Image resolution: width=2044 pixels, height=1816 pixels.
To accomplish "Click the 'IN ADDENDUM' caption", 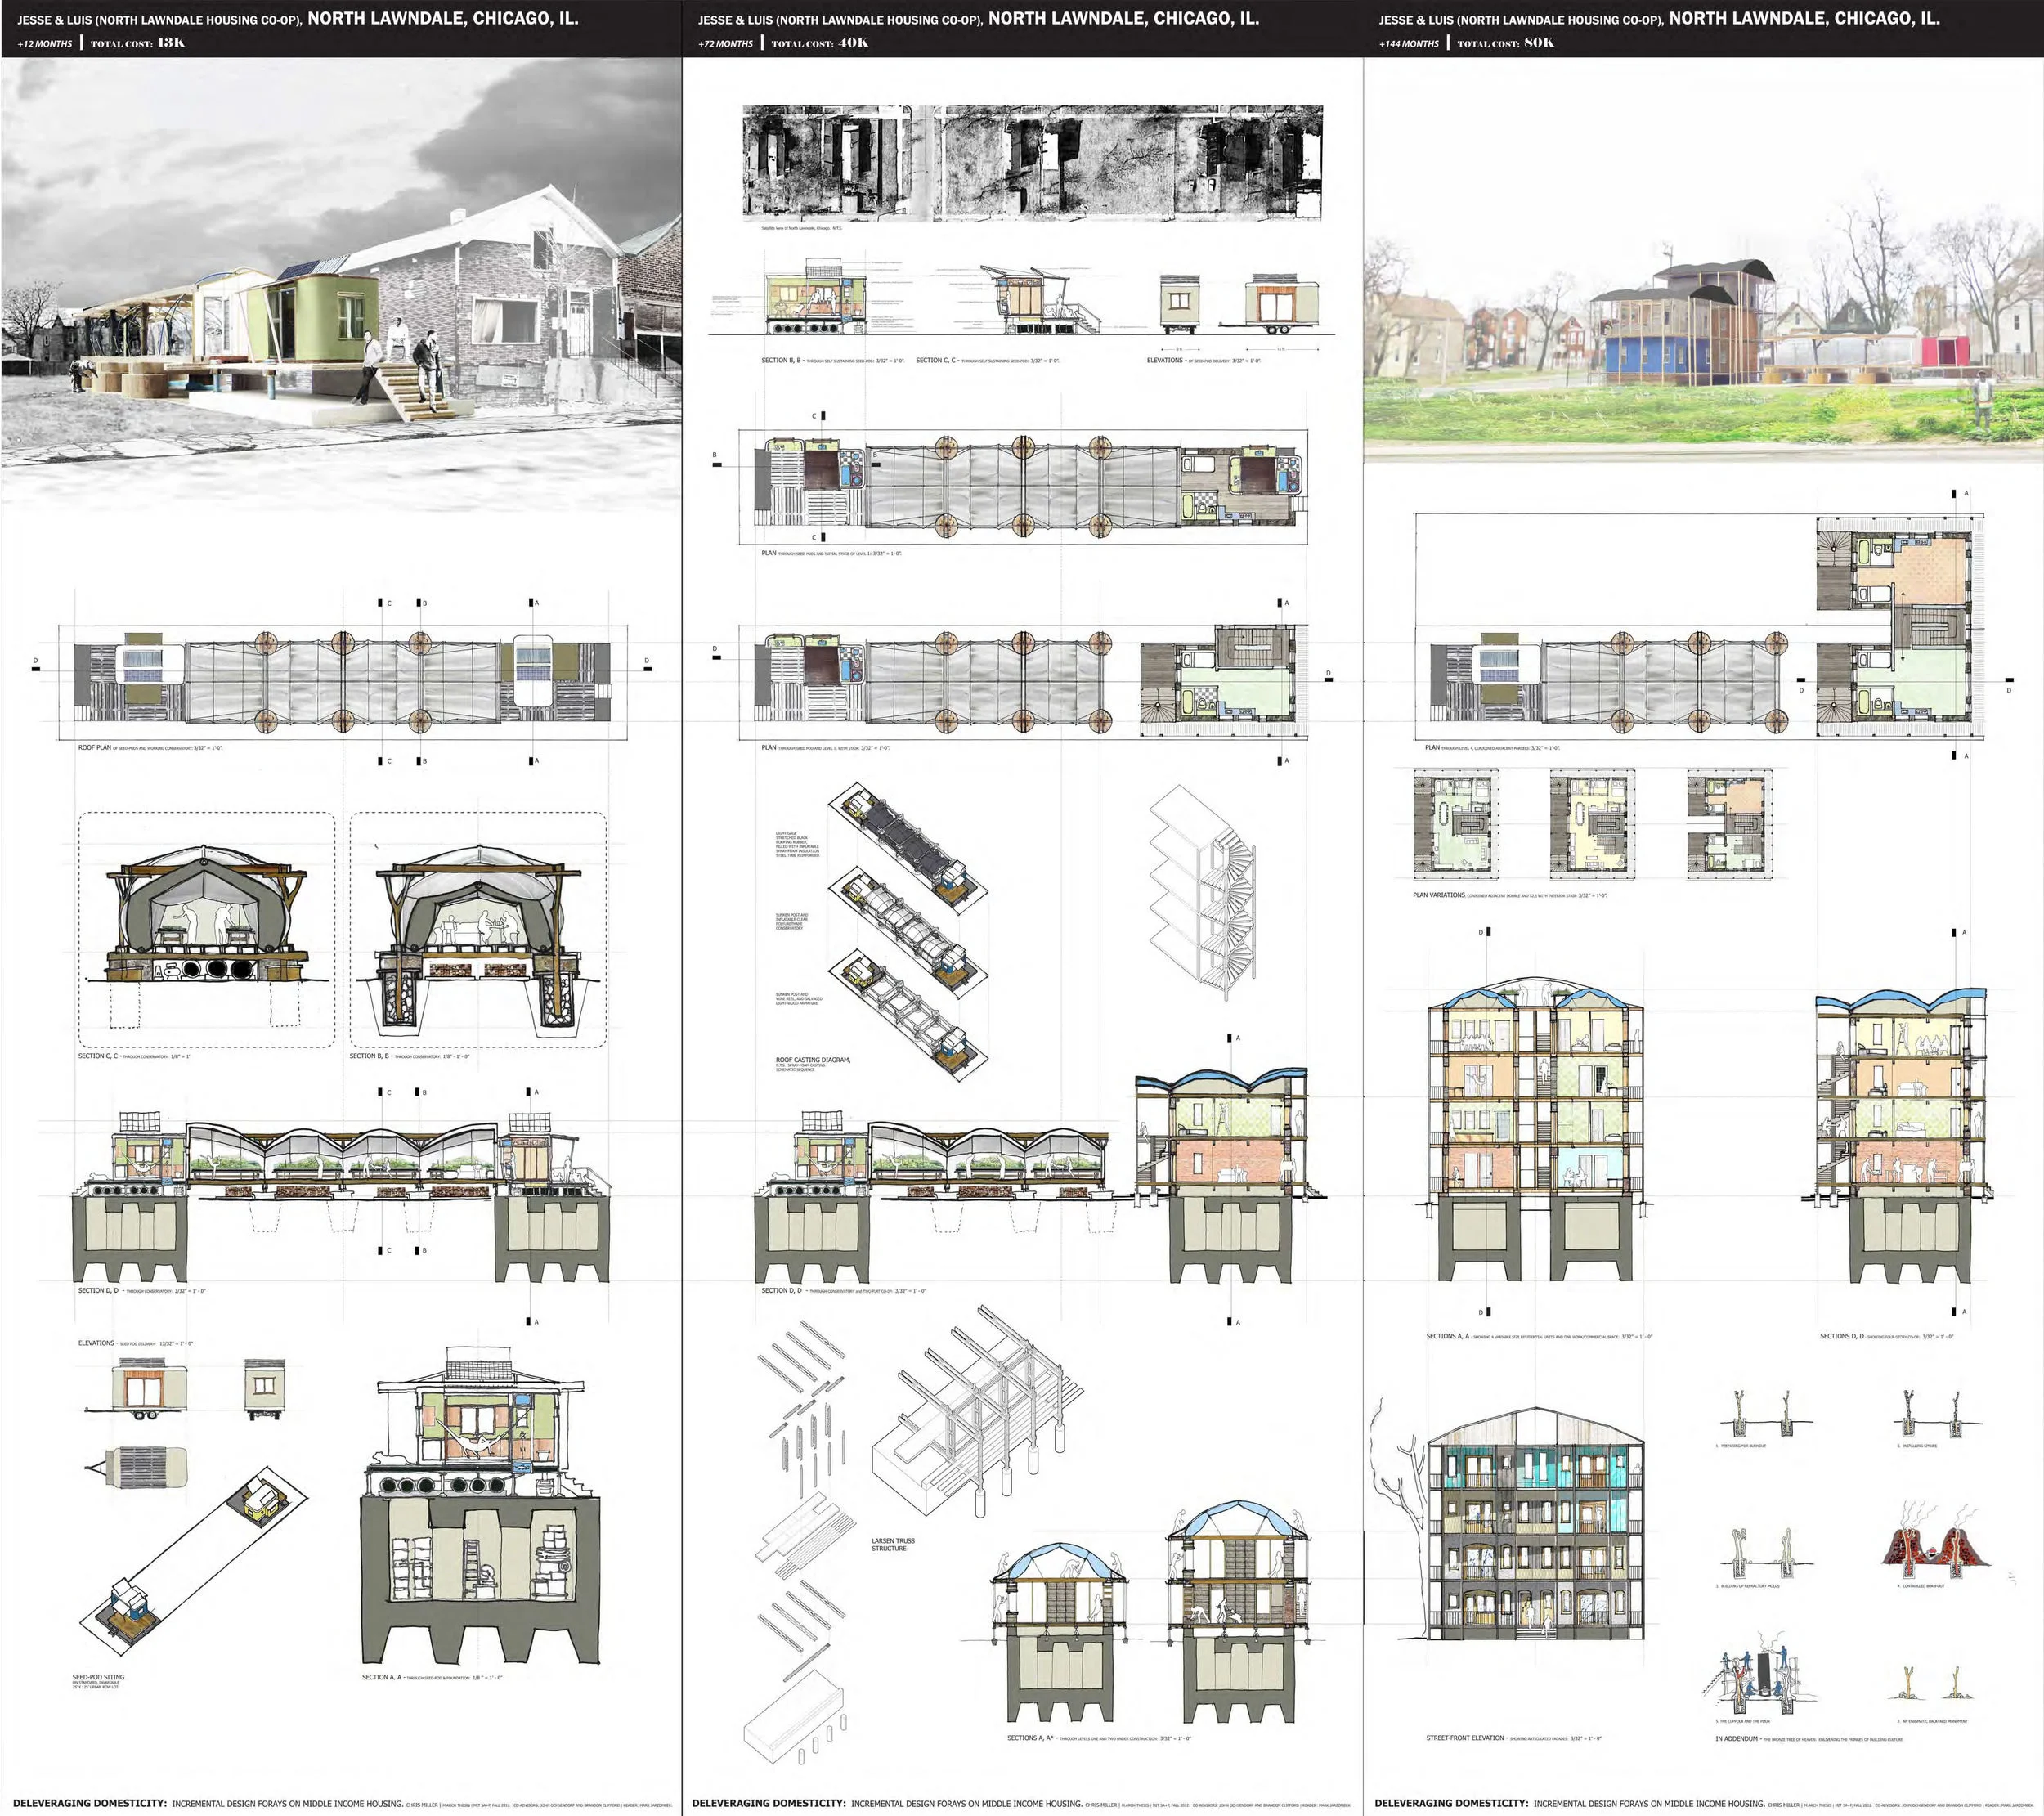I will [x=1737, y=1739].
